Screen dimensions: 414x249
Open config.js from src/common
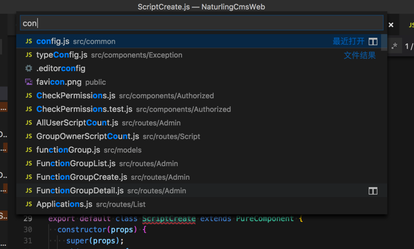[202, 41]
